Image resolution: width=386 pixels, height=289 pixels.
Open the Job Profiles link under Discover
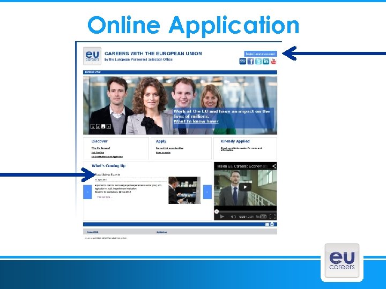pos(98,153)
